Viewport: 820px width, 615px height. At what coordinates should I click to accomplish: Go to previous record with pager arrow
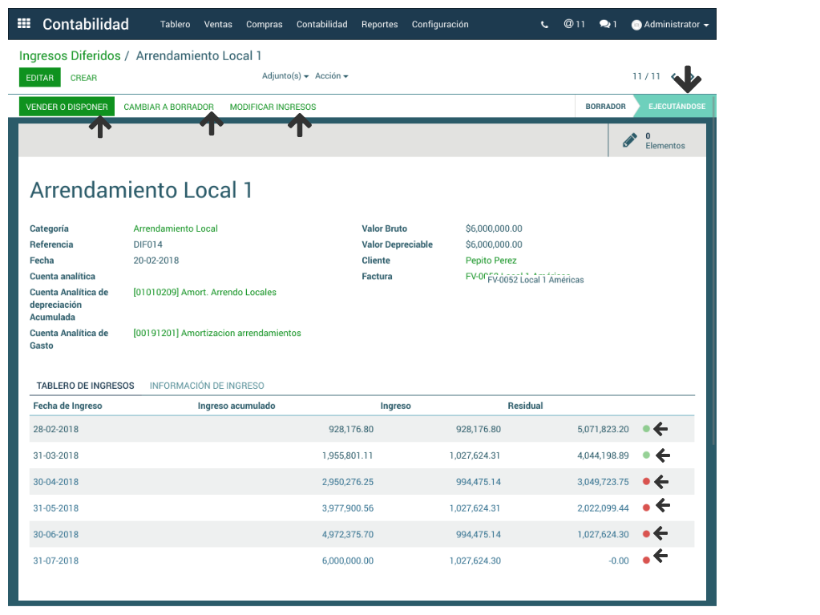(675, 77)
